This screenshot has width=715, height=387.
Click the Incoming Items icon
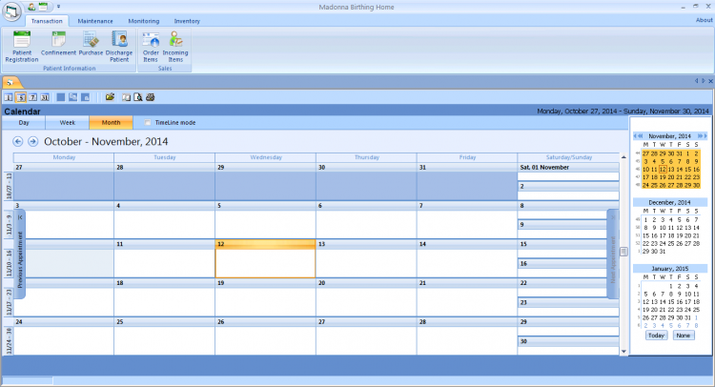175,45
